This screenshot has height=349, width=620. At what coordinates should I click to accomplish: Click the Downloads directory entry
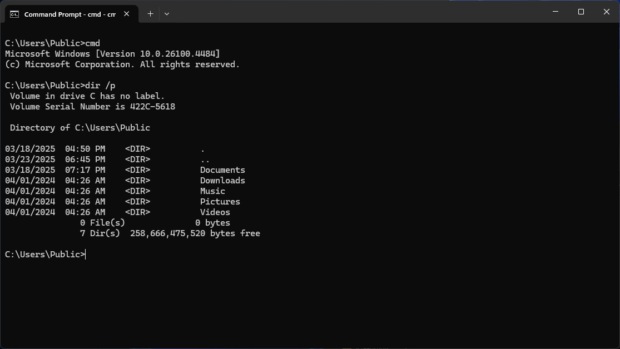[222, 181]
